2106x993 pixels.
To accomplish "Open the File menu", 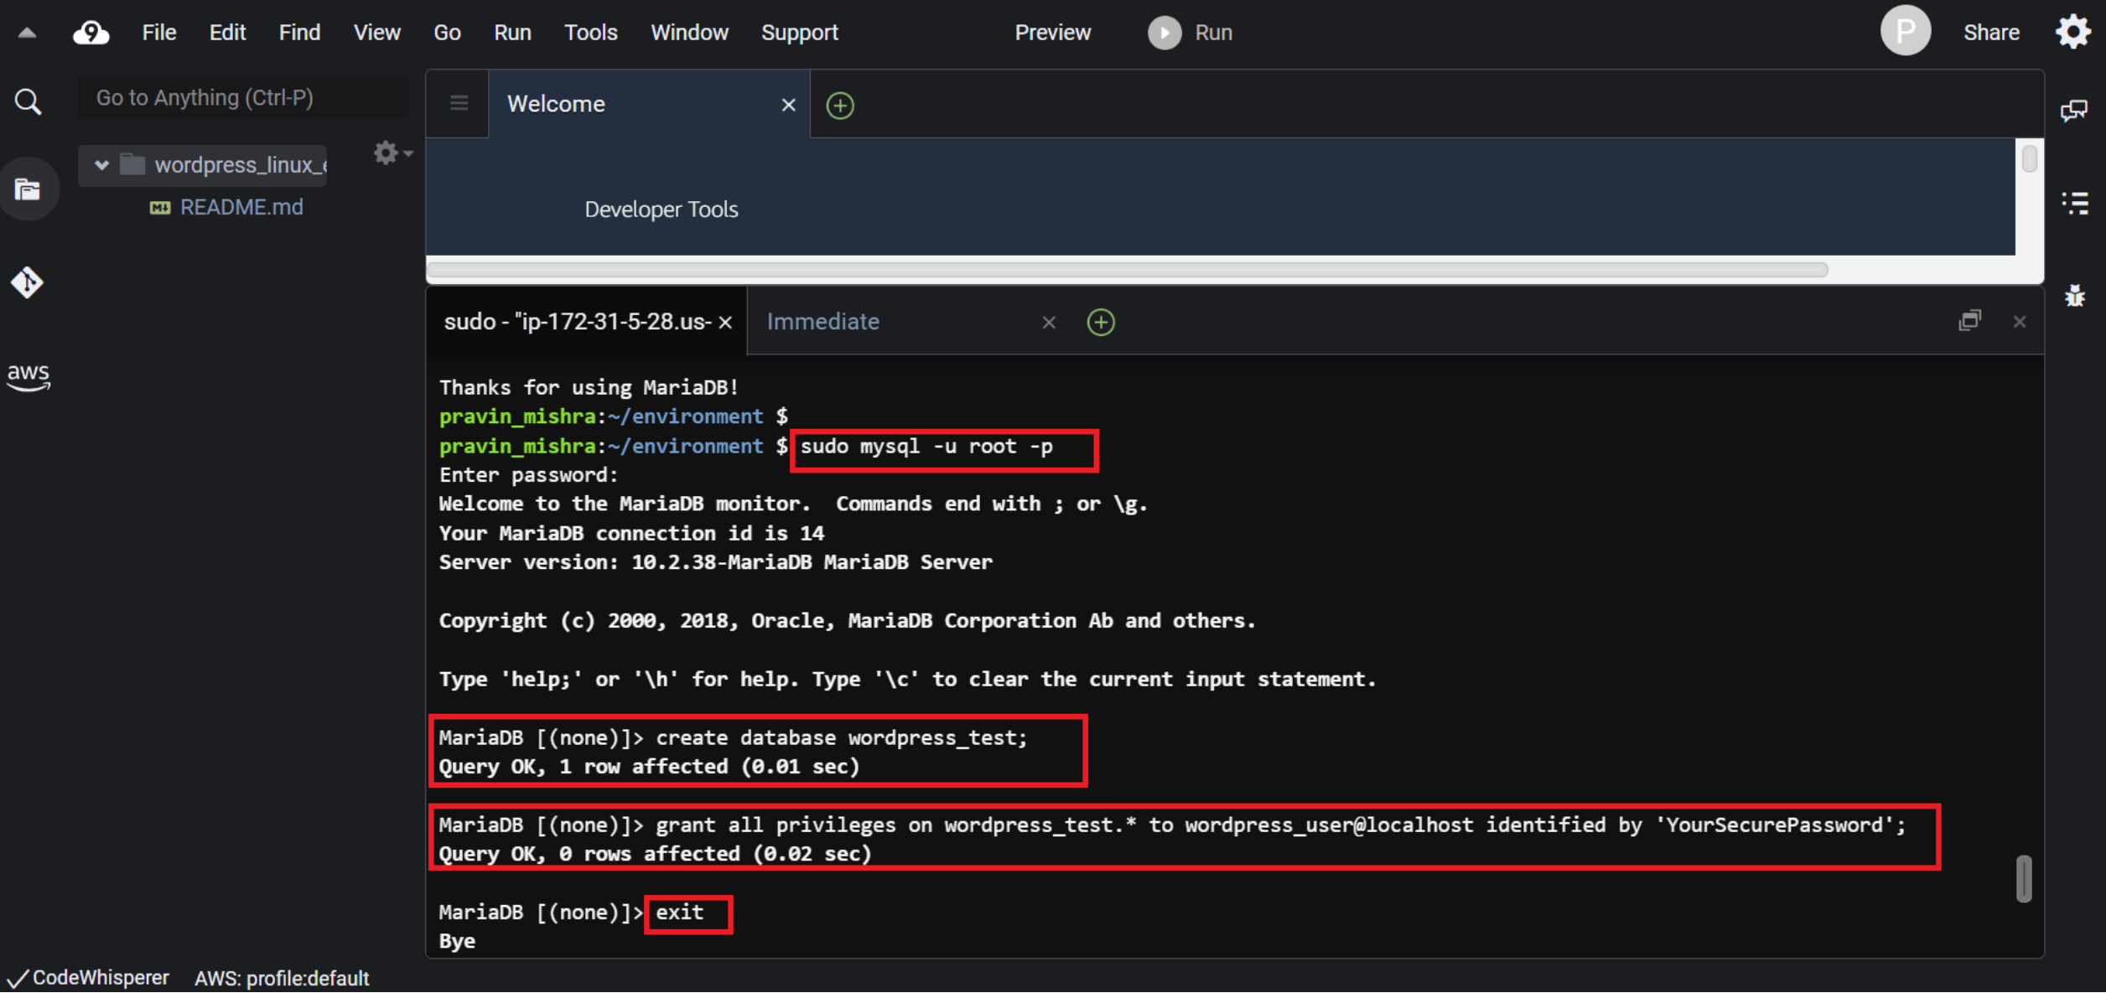I will click(159, 33).
